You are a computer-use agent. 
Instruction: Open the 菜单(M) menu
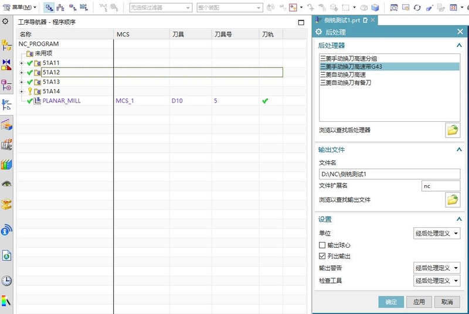pyautogui.click(x=21, y=8)
